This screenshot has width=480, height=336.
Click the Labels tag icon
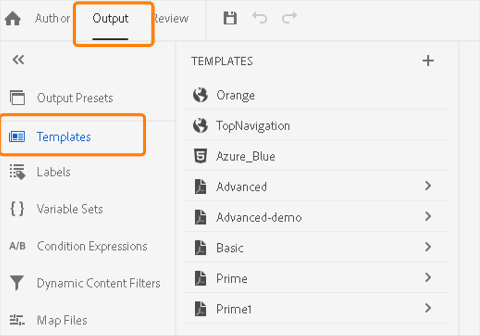pyautogui.click(x=17, y=172)
